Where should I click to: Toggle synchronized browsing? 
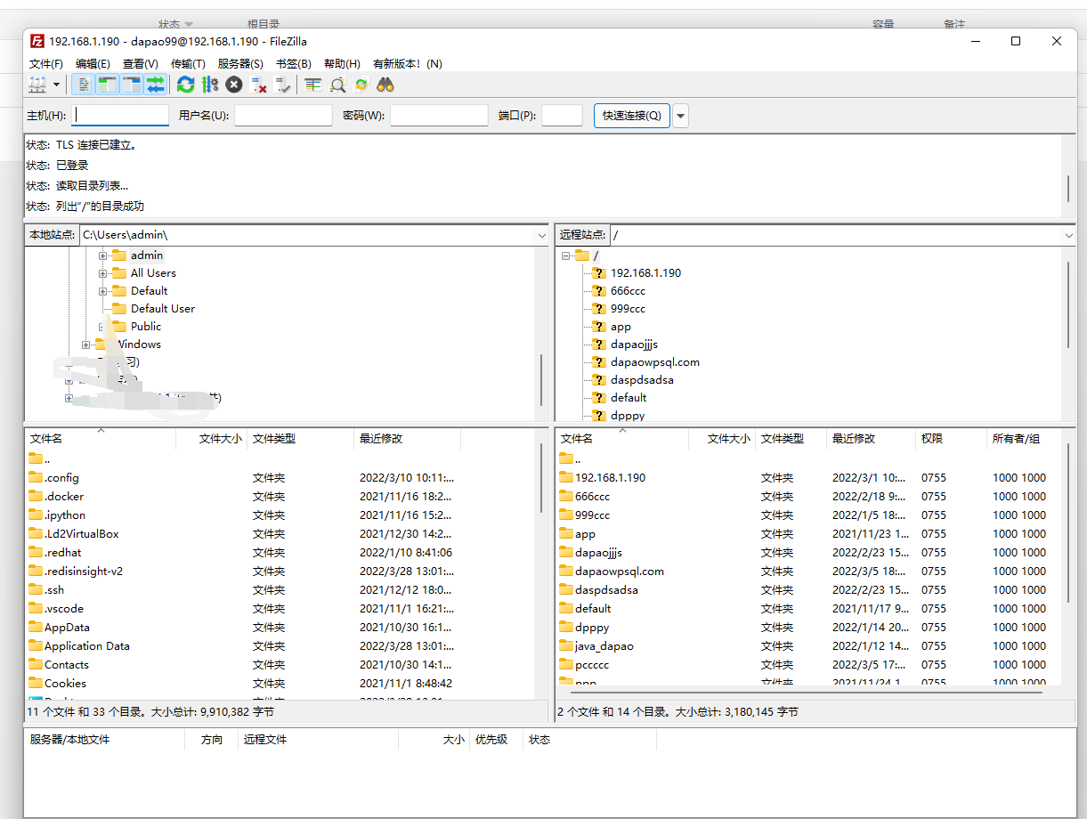[361, 85]
